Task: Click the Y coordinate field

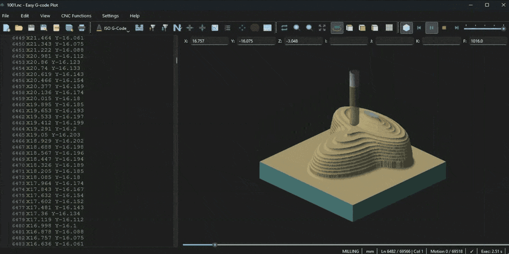Action: point(256,41)
